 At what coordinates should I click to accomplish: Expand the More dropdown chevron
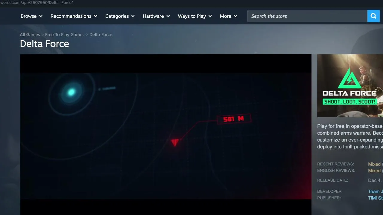click(235, 16)
